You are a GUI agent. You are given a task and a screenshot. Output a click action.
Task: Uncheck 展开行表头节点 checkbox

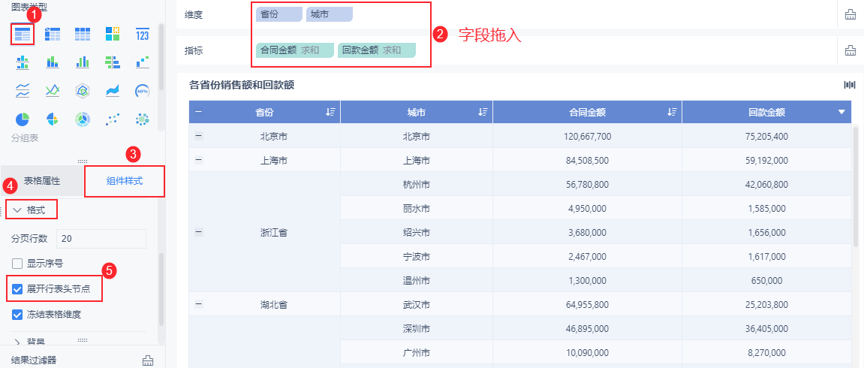point(17,288)
